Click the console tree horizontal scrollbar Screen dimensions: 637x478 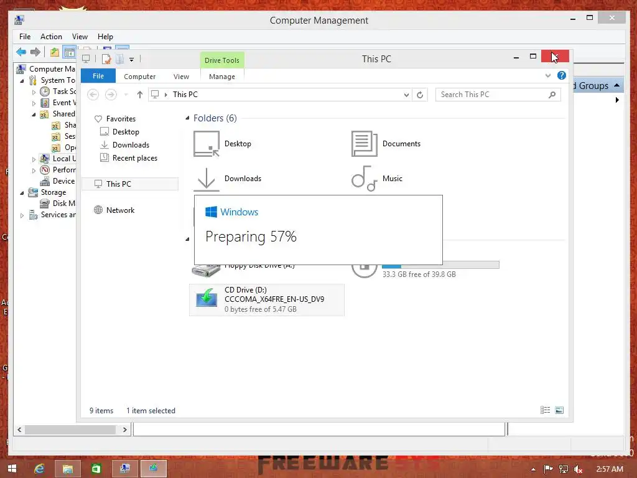[70, 429]
